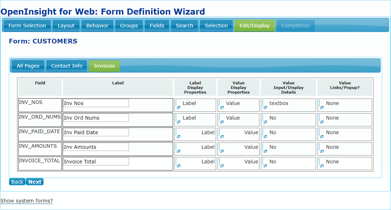The image size is (391, 210).
Task: Focus the 'Inv Nos' label input
Action: tap(96, 103)
